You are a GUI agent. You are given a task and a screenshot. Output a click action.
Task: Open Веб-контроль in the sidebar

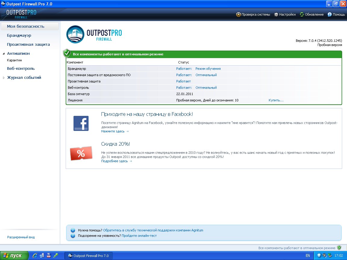[x=21, y=69]
